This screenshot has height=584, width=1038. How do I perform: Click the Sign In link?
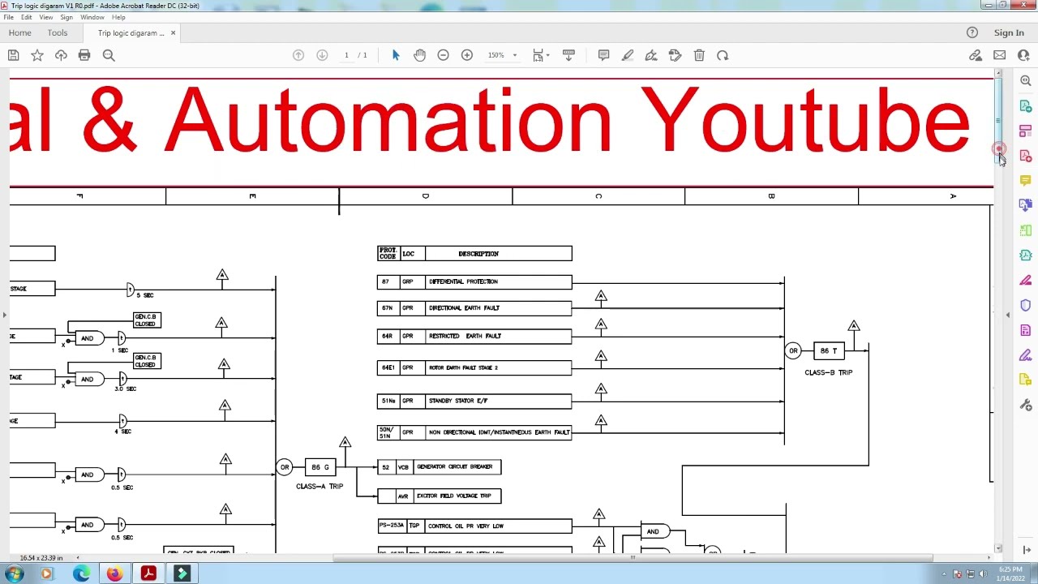coord(1009,32)
